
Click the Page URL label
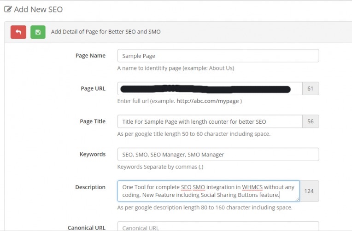pyautogui.click(x=93, y=89)
